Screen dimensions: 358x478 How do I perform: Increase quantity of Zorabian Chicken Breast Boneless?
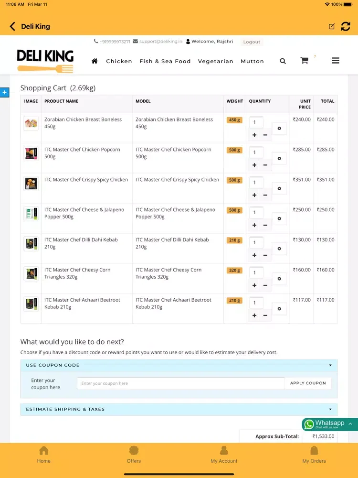254,135
